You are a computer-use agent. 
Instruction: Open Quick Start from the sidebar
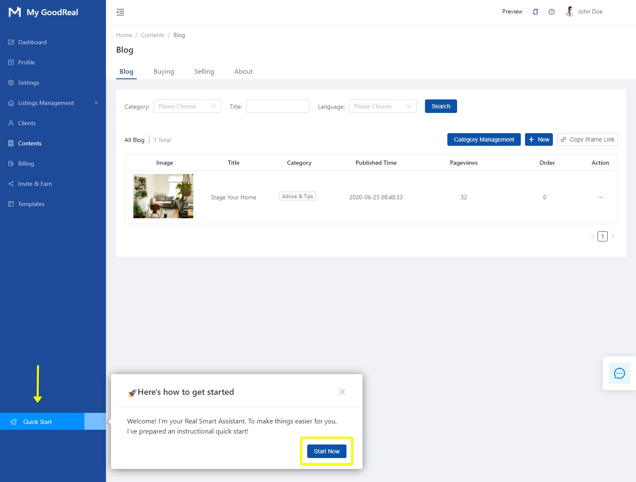37,422
